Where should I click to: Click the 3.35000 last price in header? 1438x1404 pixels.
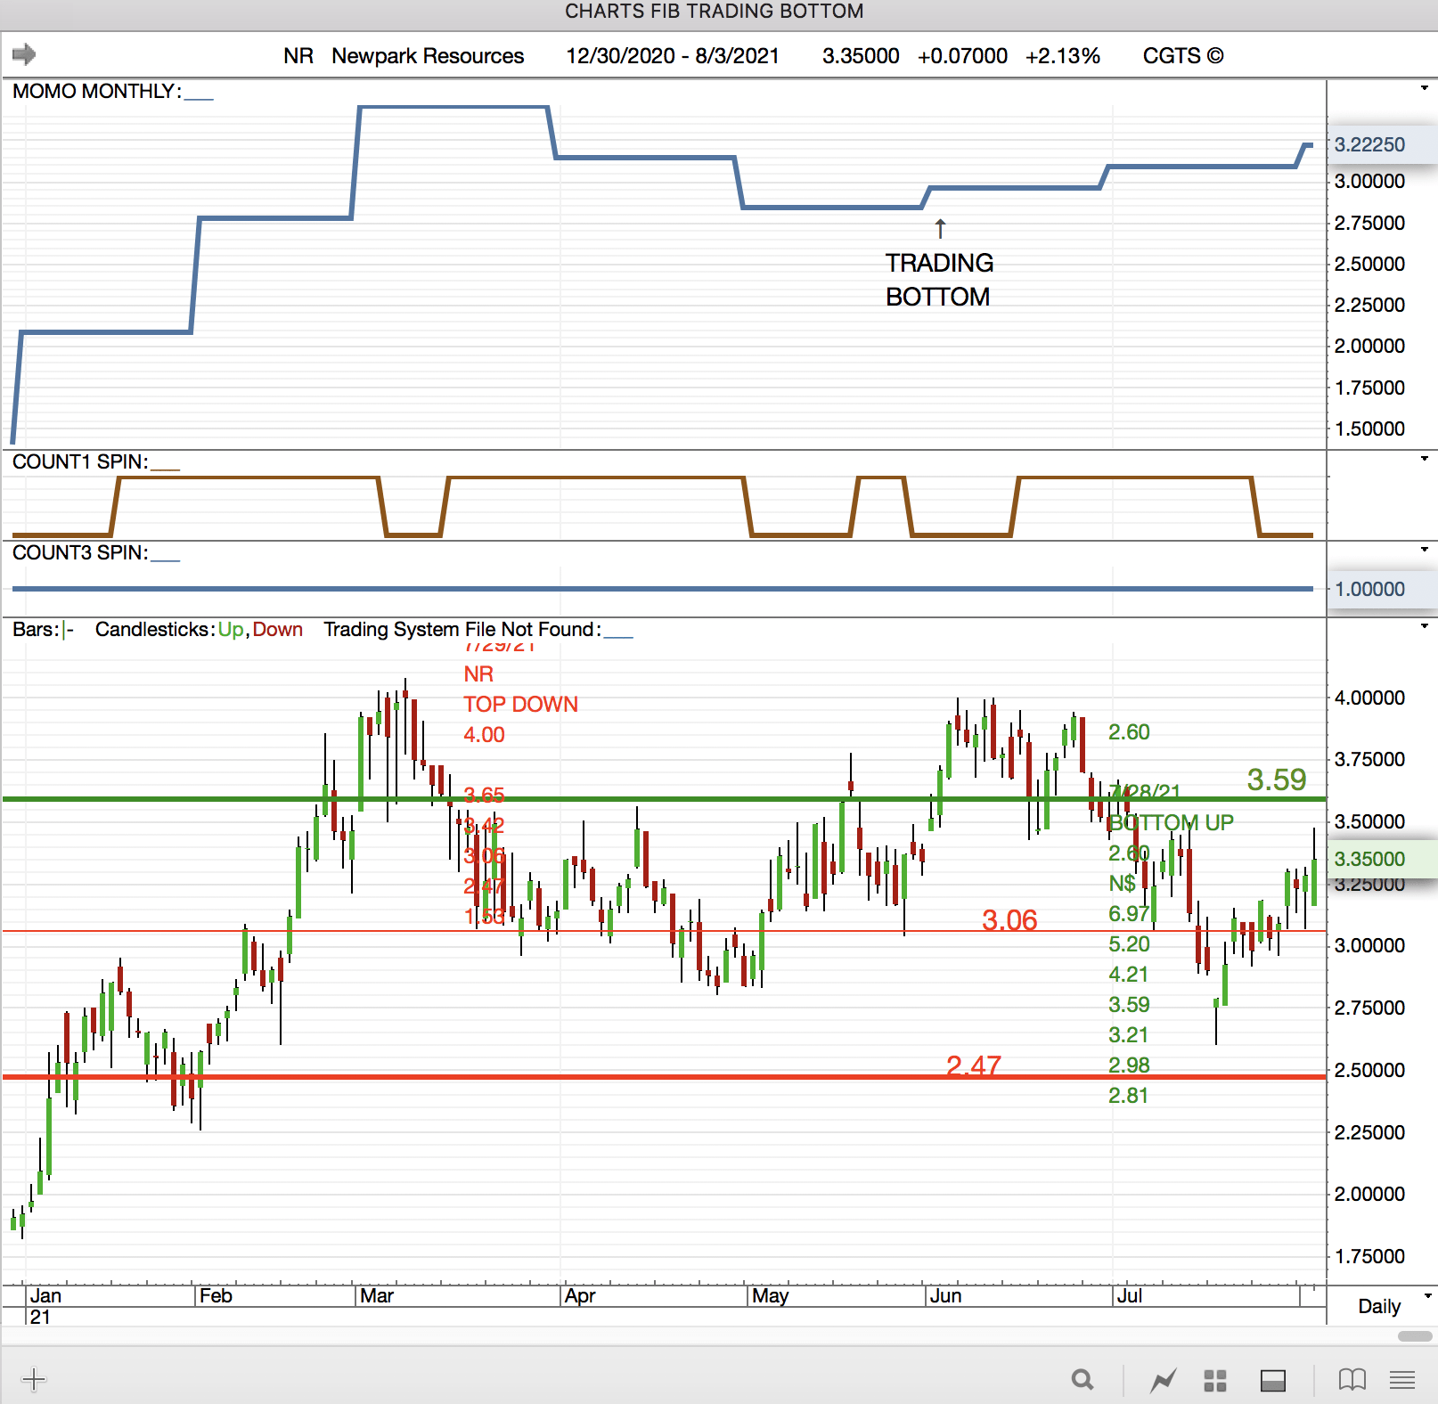coord(861,56)
